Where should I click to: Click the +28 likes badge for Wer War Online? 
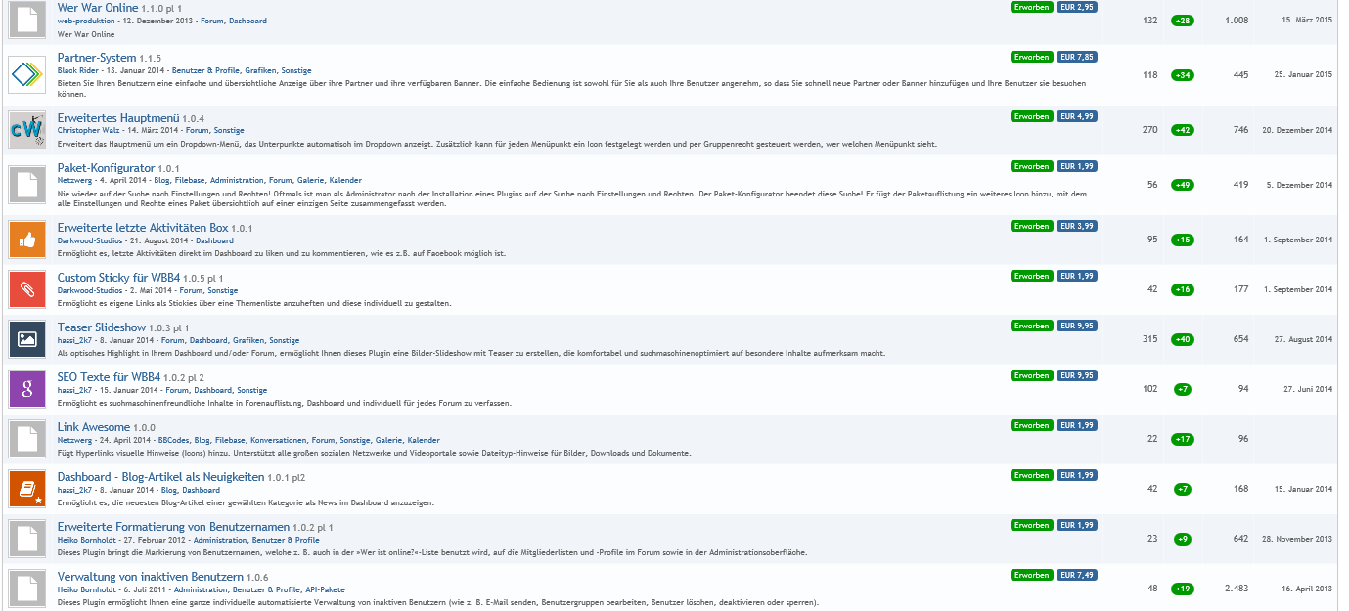(1183, 21)
